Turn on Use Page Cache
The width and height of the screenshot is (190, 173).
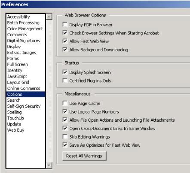[65, 103]
